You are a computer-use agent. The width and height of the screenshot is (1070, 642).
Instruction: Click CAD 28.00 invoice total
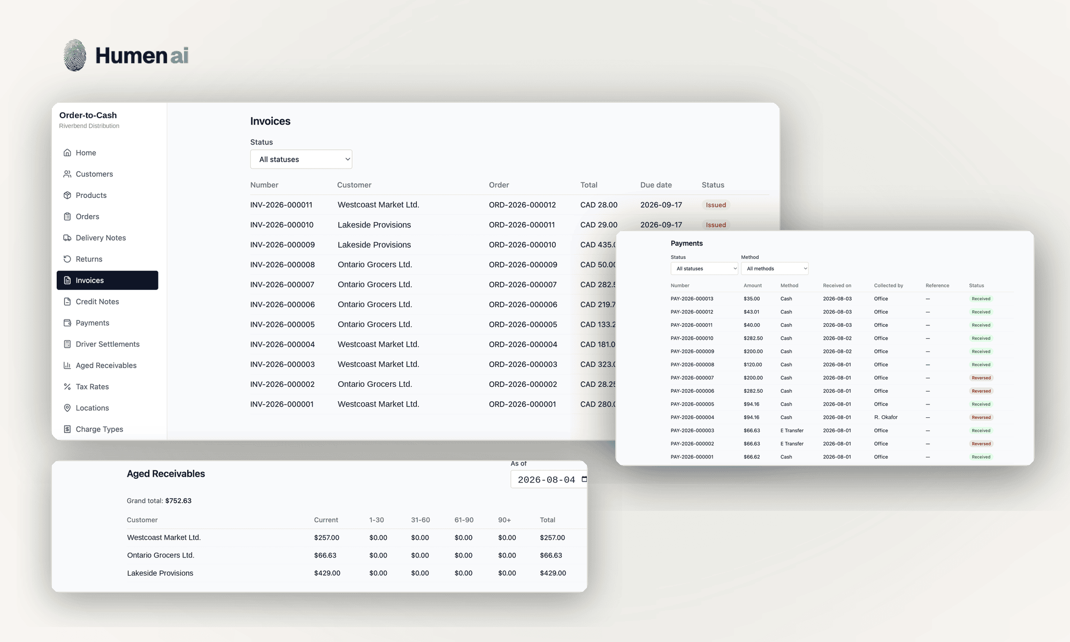(599, 205)
